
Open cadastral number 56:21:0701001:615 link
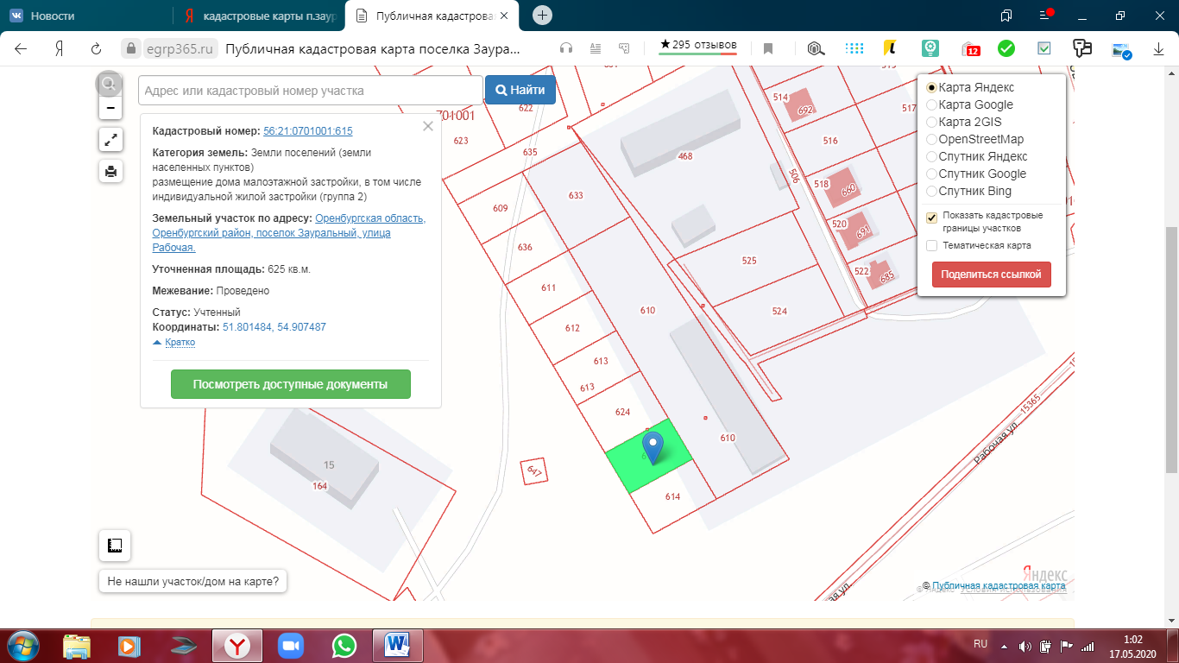pyautogui.click(x=308, y=131)
